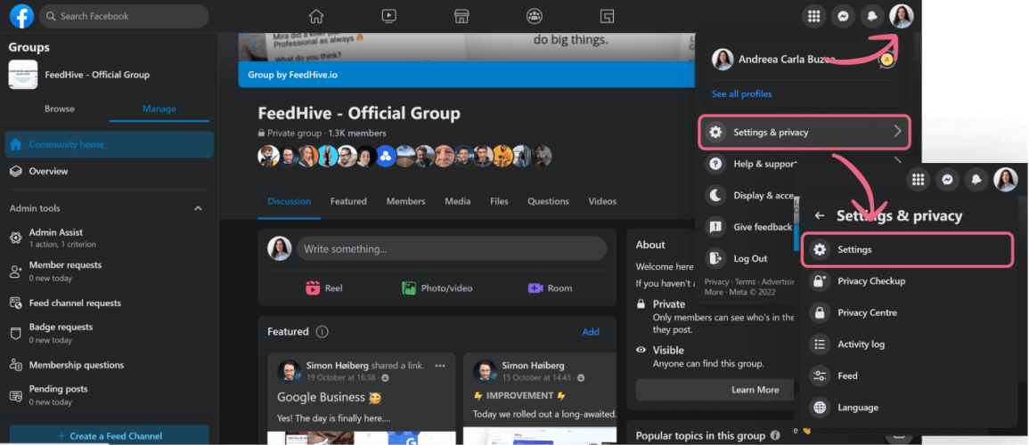Click the Admin Assist gear icon
The image size is (1029, 445).
(16, 238)
